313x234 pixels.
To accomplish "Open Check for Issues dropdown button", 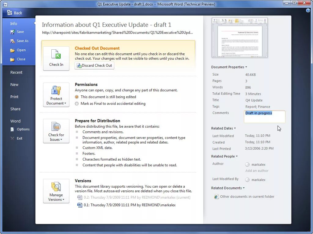I will 56,131.
